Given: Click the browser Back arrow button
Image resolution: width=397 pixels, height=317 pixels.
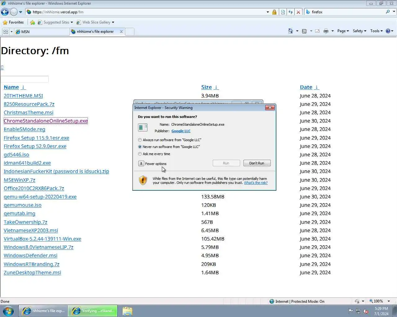Looking at the screenshot, I should pos(5,12).
